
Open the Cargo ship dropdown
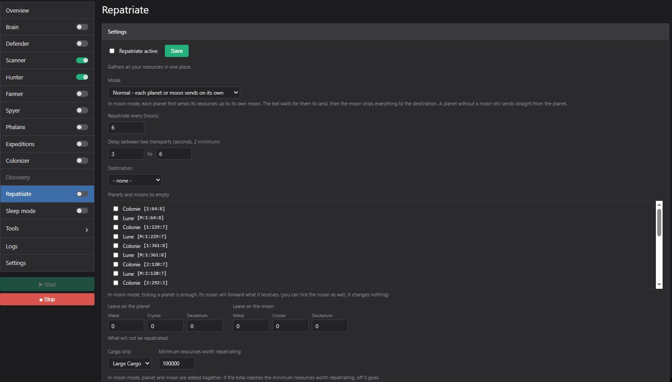(x=129, y=364)
